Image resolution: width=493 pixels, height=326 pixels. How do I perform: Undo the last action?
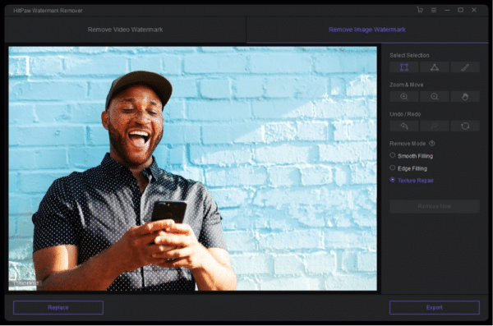[x=404, y=126]
